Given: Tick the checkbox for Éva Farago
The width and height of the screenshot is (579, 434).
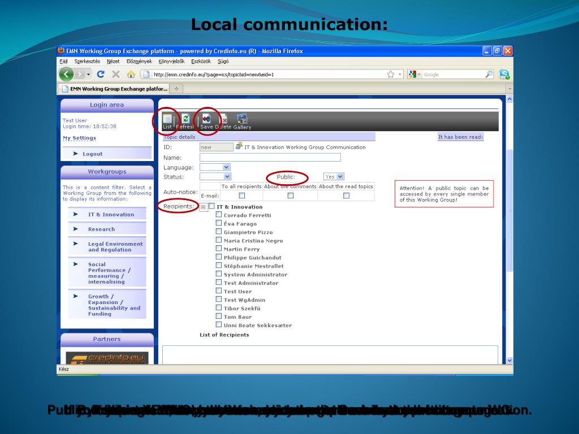Looking at the screenshot, I should [x=219, y=223].
